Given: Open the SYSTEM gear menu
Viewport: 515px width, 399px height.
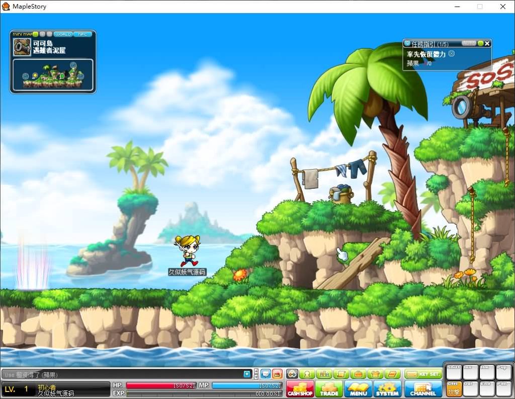Looking at the screenshot, I should pos(387,389).
